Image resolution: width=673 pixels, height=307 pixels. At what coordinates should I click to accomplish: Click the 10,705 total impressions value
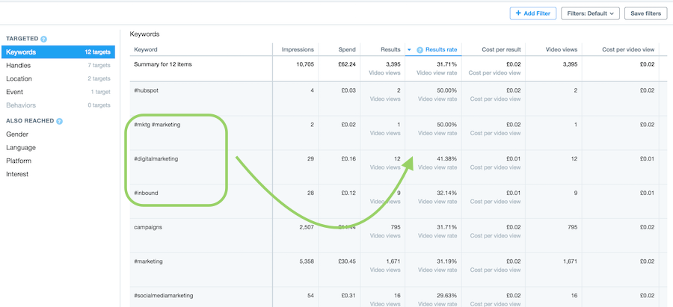coord(305,64)
